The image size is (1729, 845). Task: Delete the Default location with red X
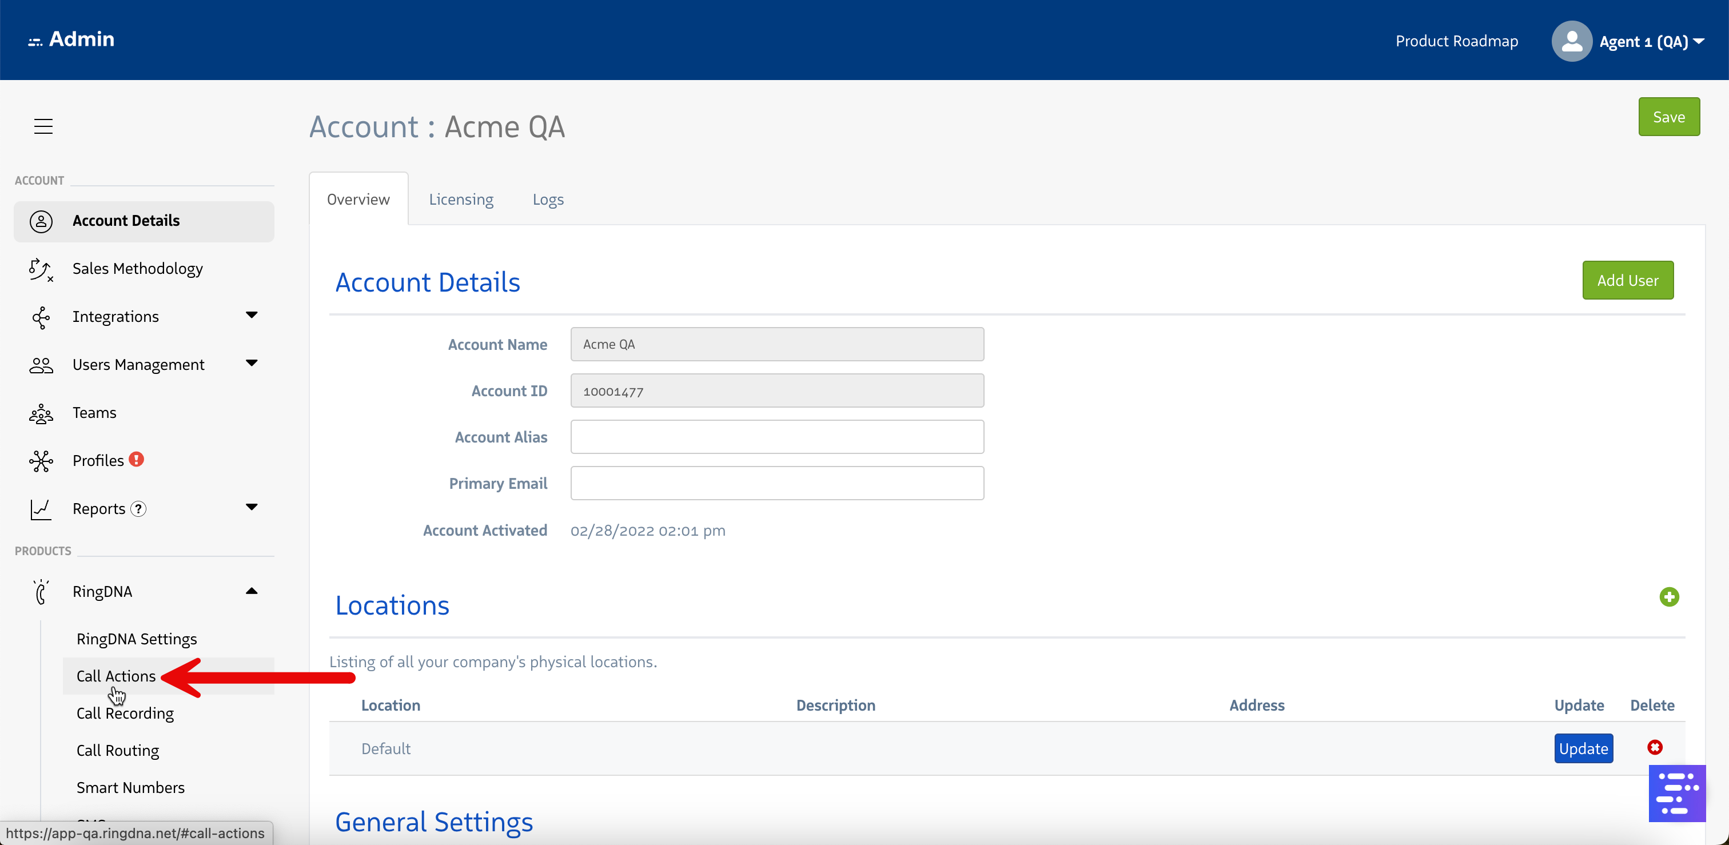1655,747
